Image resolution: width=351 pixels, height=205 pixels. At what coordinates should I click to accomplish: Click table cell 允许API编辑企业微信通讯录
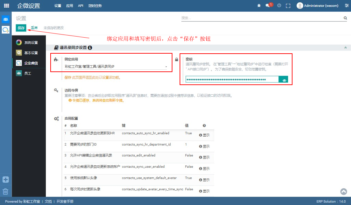[x=91, y=155]
